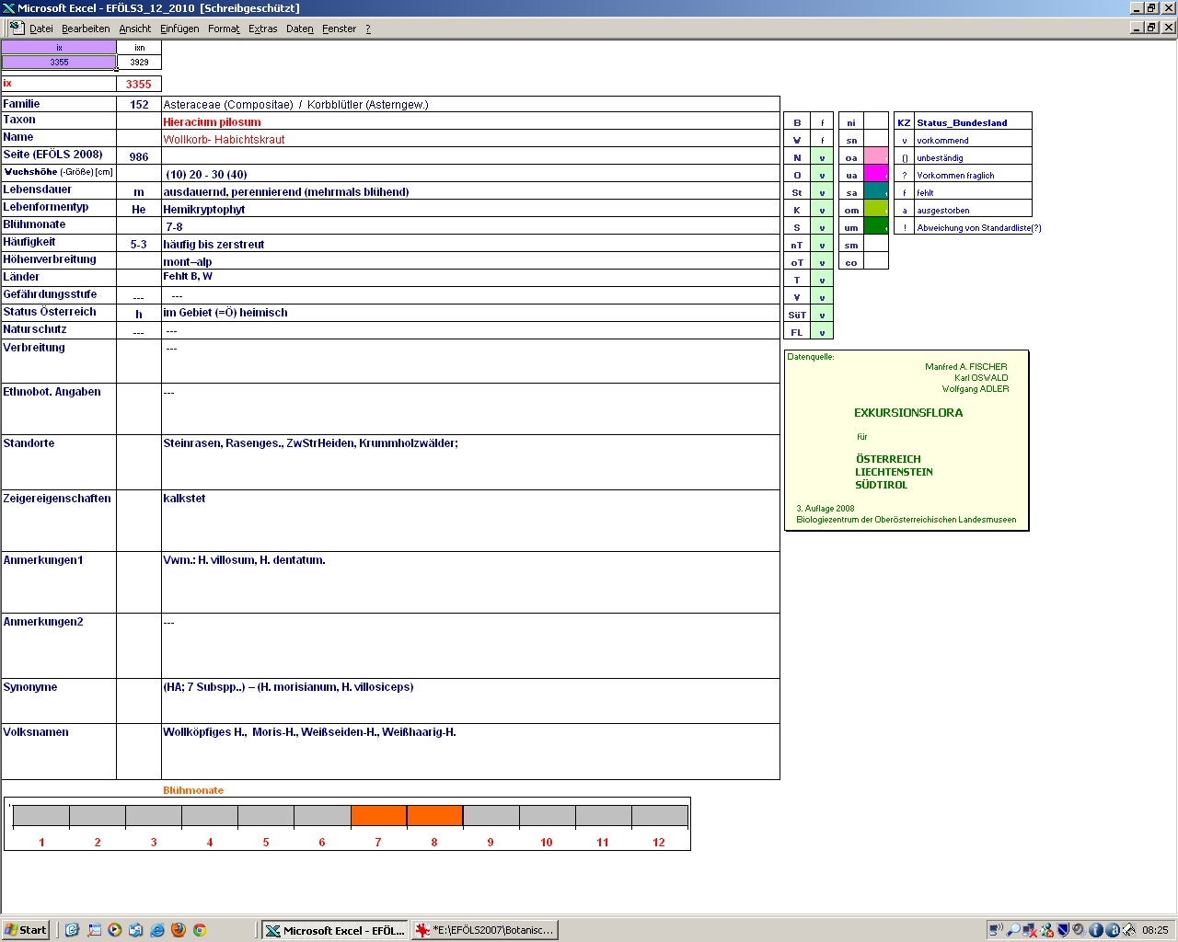Open the Fenster menu

click(x=340, y=29)
